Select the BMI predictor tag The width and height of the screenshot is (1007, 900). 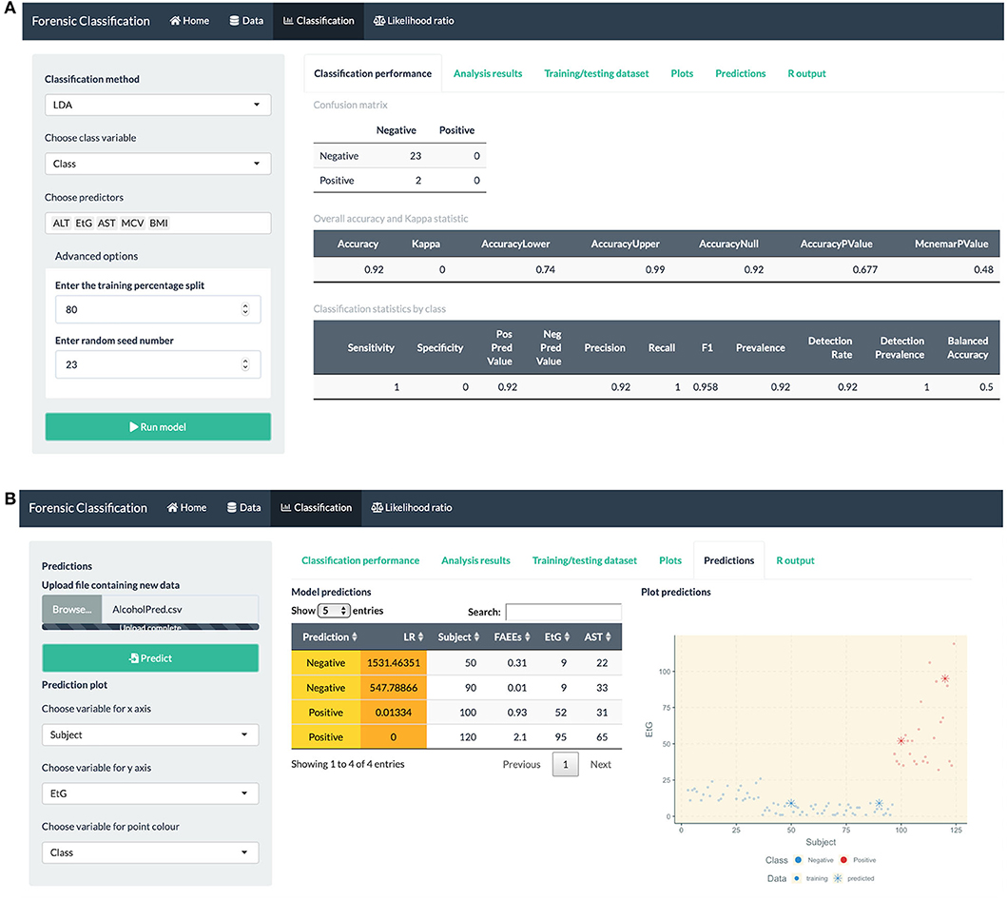[x=159, y=223]
